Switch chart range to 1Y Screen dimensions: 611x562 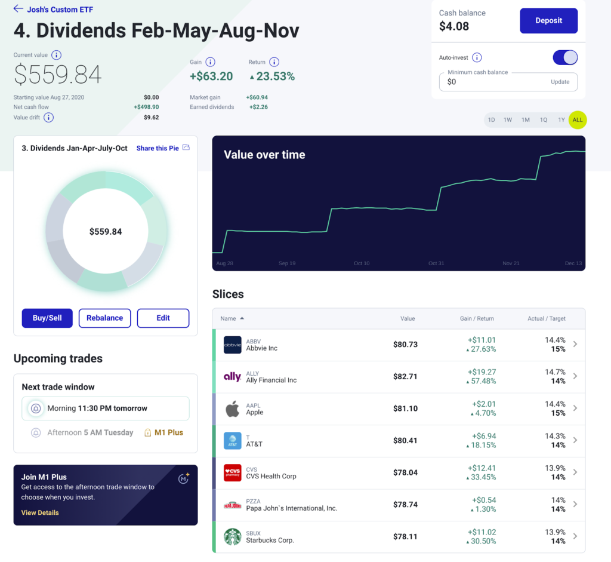tap(561, 120)
